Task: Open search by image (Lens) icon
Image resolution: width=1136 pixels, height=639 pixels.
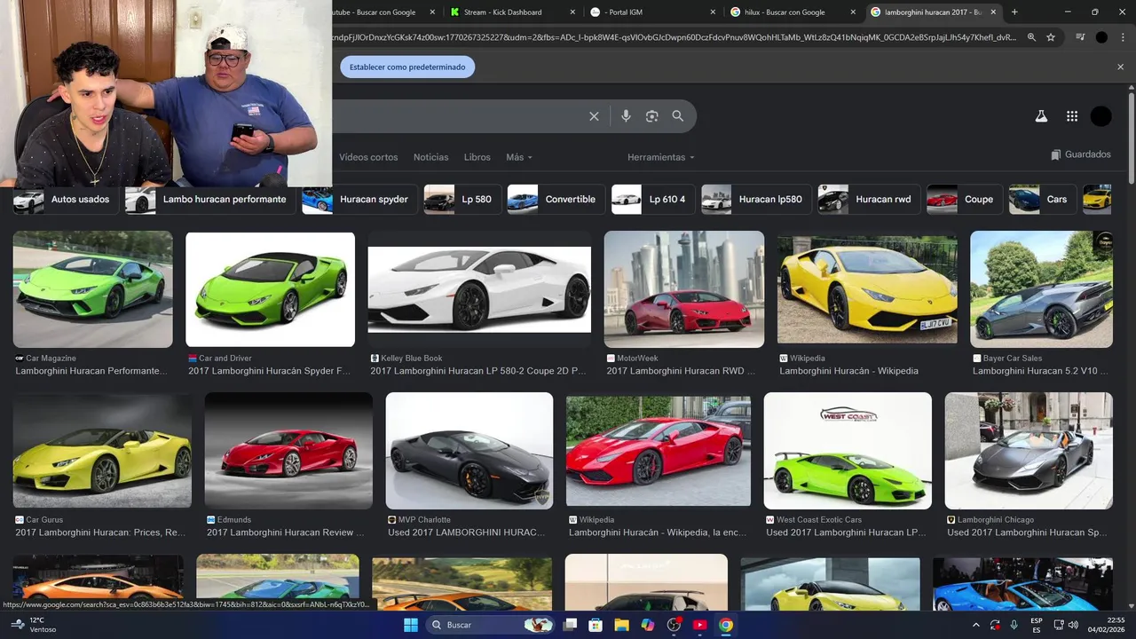Action: point(652,116)
